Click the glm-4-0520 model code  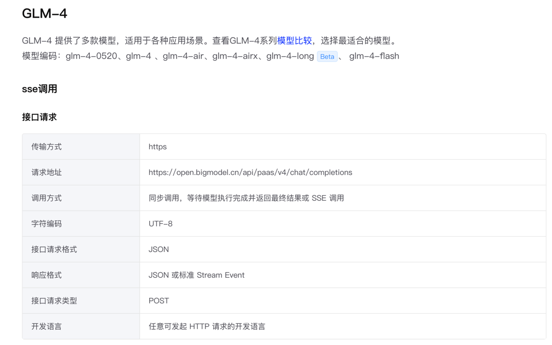(x=91, y=56)
